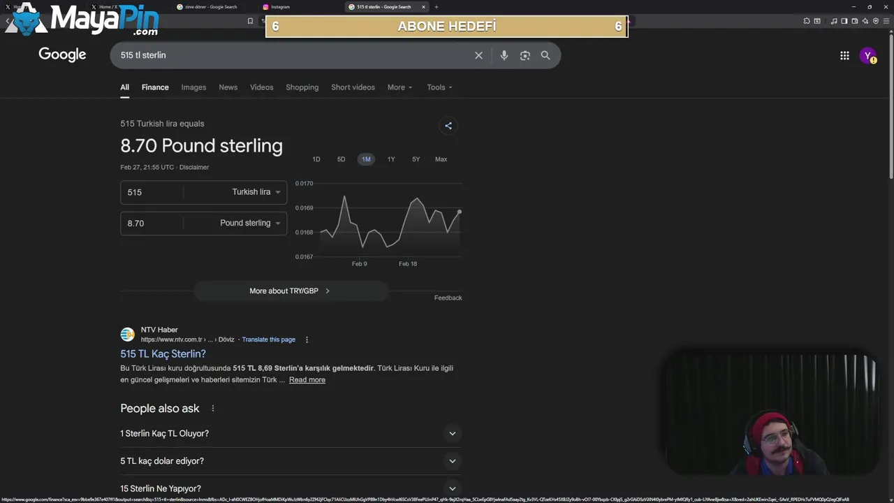894x503 pixels.
Task: Open the '515 TL Kaç Sterlin?' result
Action: [163, 354]
